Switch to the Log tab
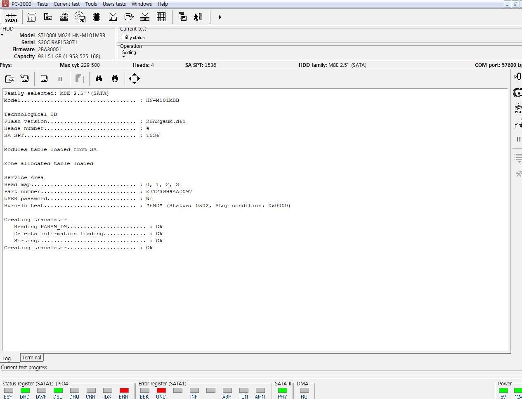Image resolution: width=522 pixels, height=399 pixels. 7,358
